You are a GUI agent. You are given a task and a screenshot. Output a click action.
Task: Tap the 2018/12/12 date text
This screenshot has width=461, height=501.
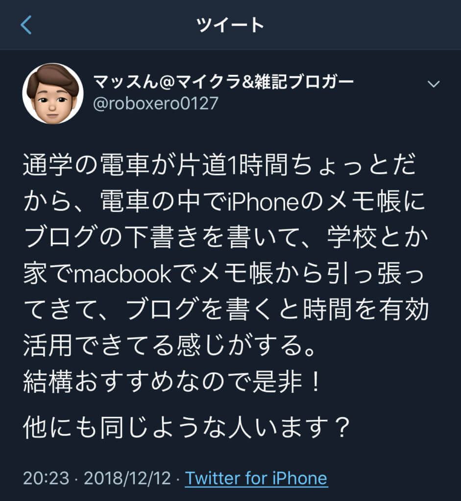point(127,478)
